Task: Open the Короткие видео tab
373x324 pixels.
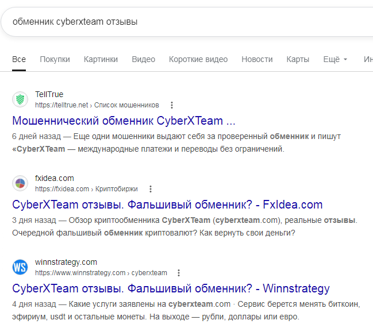Action: click(x=198, y=59)
